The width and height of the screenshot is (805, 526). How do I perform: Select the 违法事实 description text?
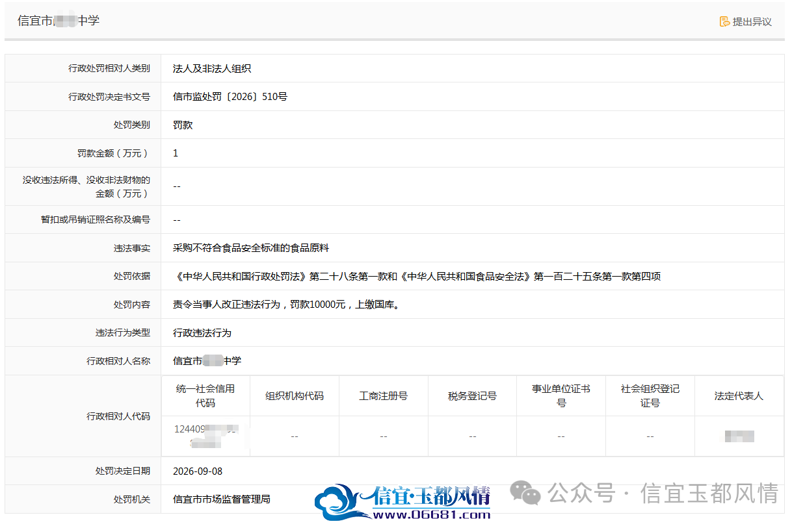click(x=251, y=247)
